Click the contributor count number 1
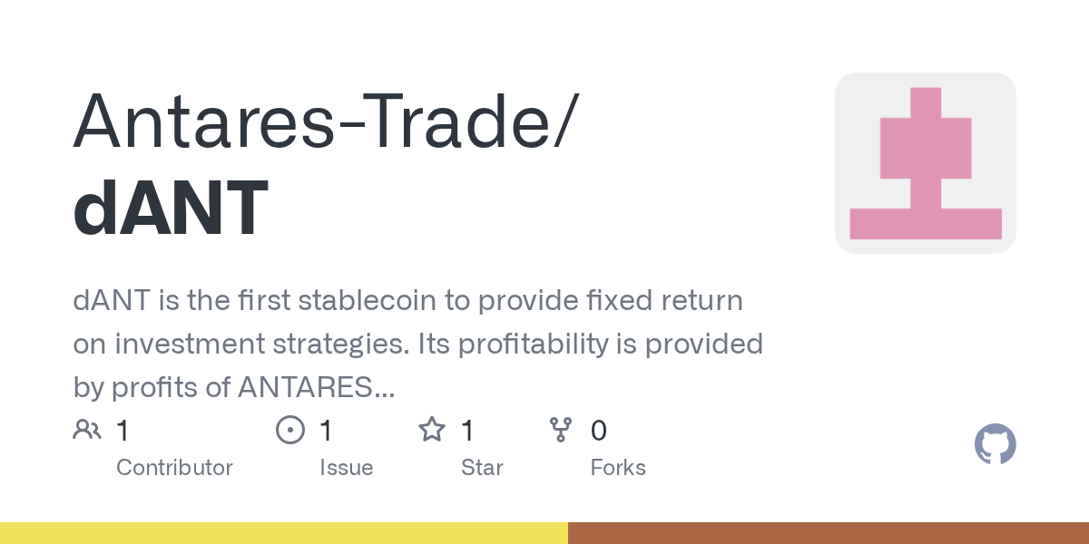The image size is (1089, 544). point(123,431)
